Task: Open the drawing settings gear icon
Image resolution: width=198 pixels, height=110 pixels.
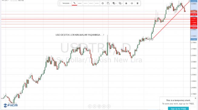Action: click(103, 3)
